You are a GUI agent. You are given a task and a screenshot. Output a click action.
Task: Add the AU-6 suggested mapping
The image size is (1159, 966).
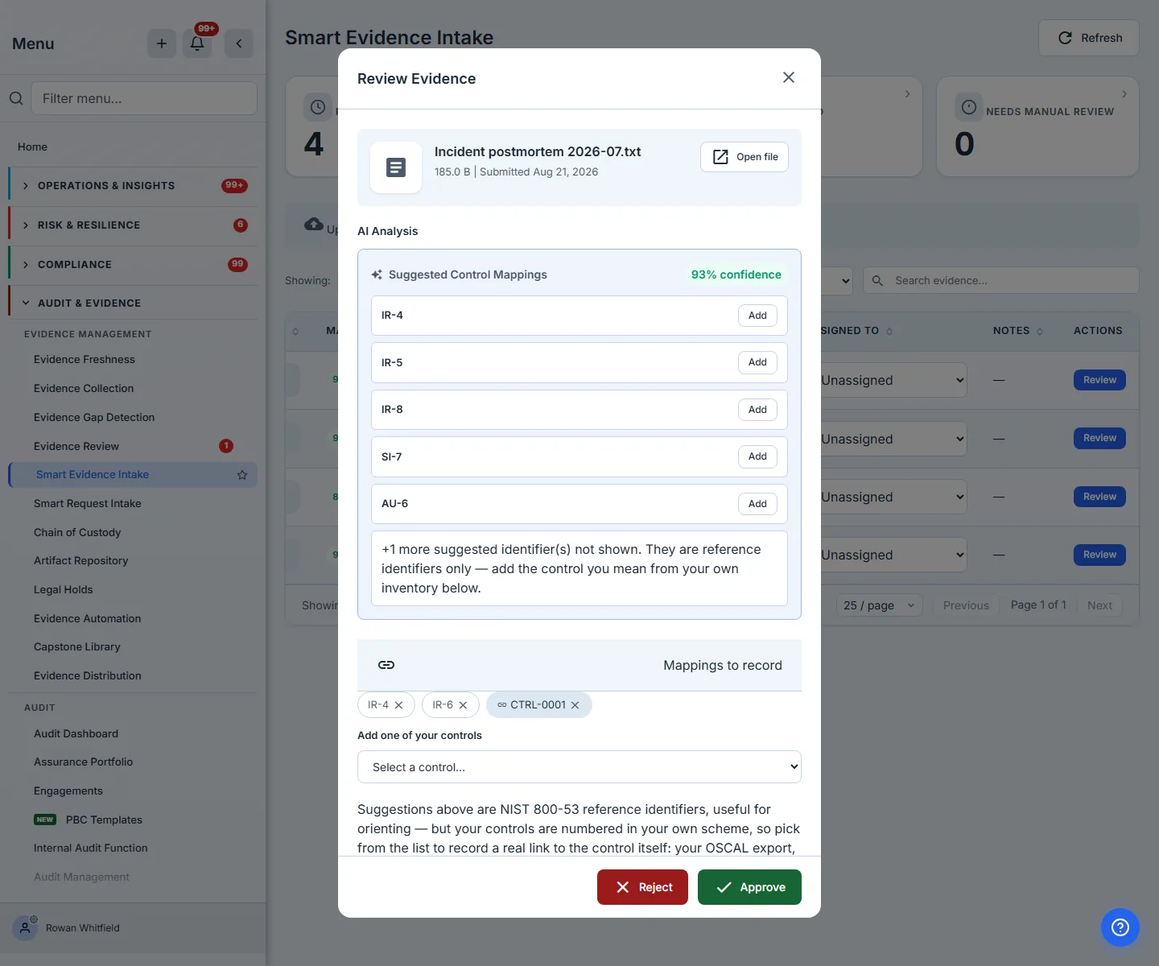757,504
